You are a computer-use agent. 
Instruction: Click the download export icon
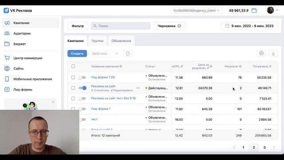pyautogui.click(x=273, y=53)
